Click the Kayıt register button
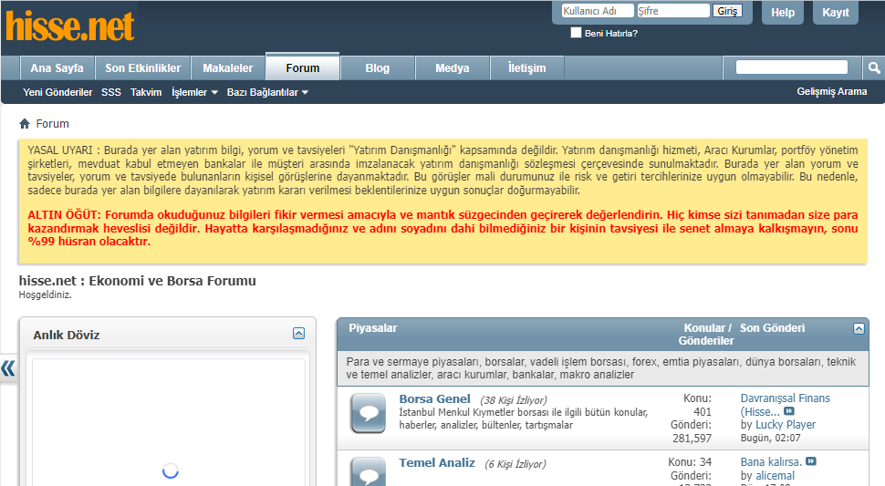The height and width of the screenshot is (486, 885). click(836, 13)
